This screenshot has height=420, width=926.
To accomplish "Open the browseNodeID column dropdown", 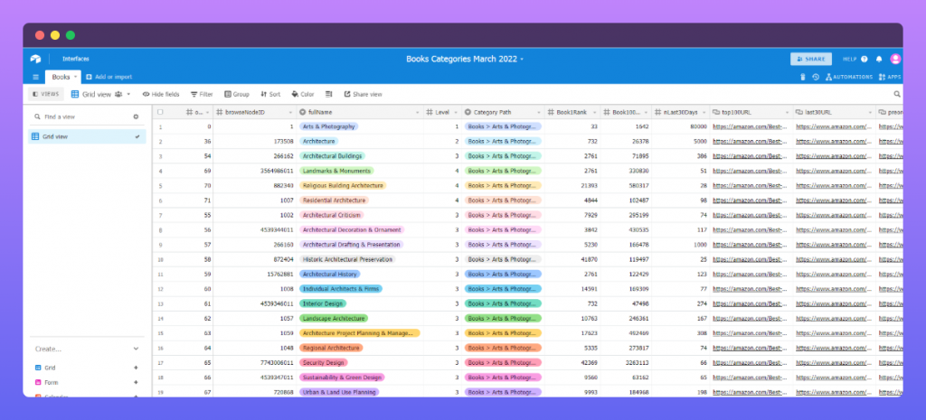I will (290, 112).
